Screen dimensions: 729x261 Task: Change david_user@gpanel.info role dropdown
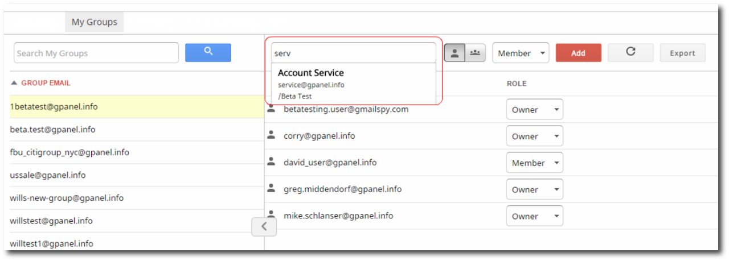534,163
